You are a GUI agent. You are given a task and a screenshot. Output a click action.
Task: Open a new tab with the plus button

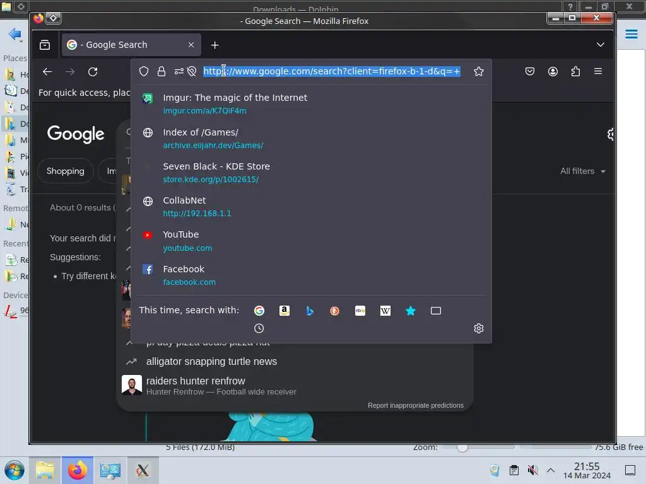(214, 45)
